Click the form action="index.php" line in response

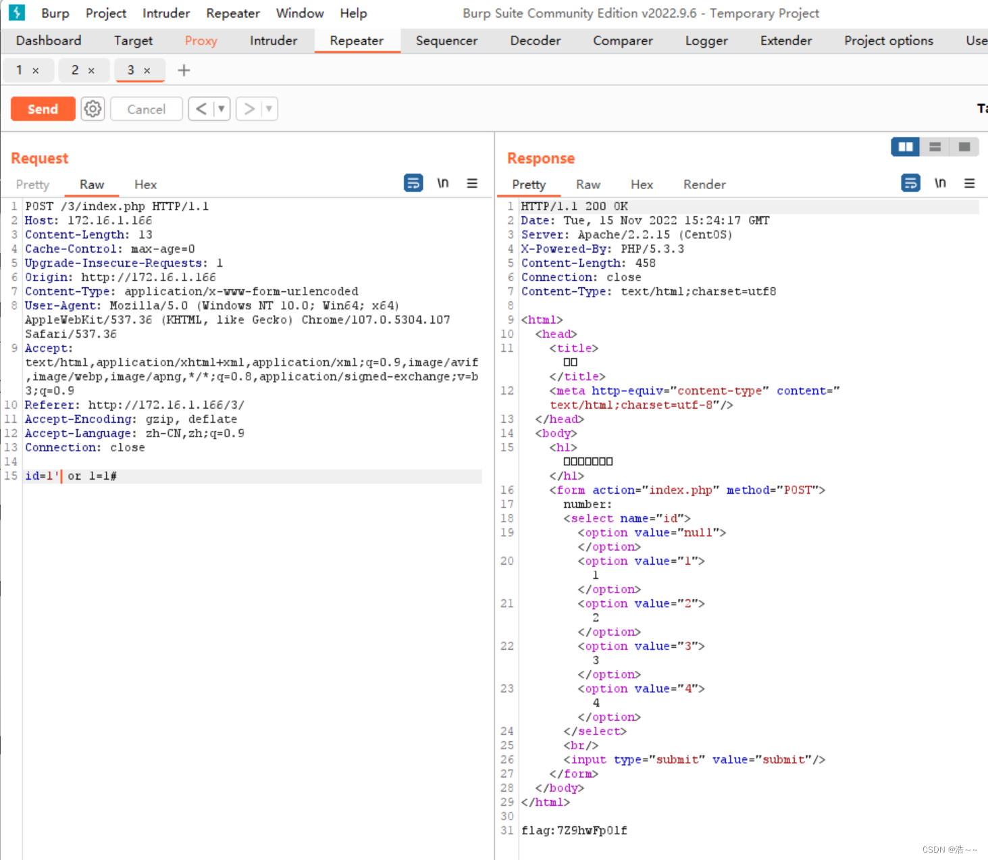tap(687, 490)
